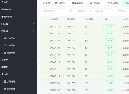Click the print icon beside 1001744
The height and width of the screenshot is (94, 129).
tap(51, 33)
